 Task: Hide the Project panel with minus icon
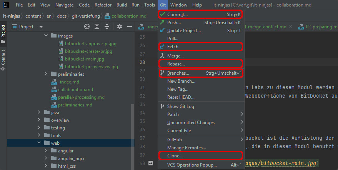(130, 26)
